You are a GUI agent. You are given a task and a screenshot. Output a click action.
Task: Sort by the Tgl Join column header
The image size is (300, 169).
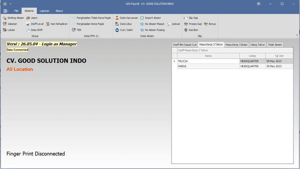pyautogui.click(x=279, y=56)
